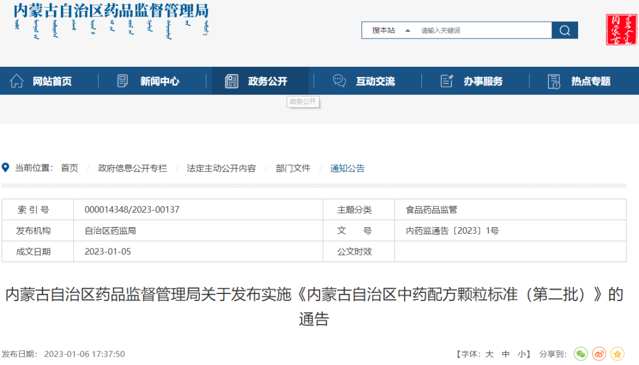Screen dimensions: 639x365
Task: Share article via the Weibo icon
Action: (x=599, y=354)
